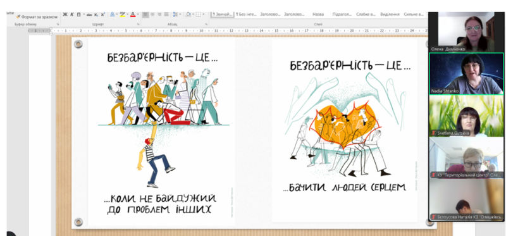Select the Назва style

[318, 15]
